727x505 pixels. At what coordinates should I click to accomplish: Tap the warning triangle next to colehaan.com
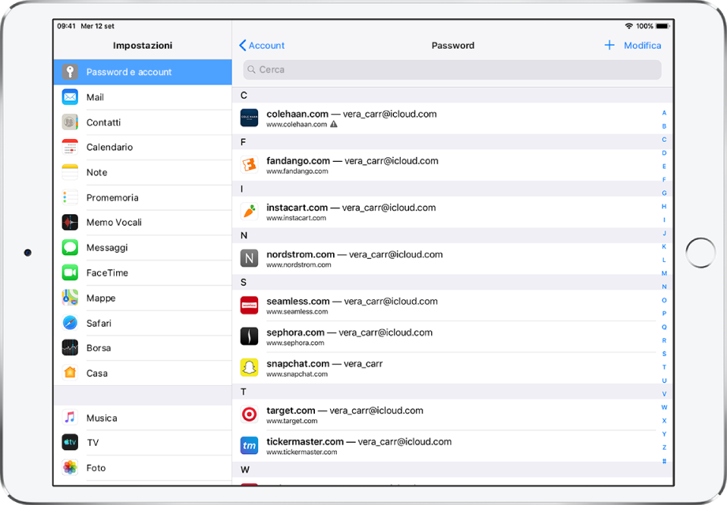[334, 125]
